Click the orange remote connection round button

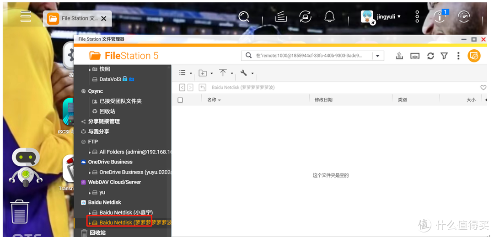[x=474, y=56]
